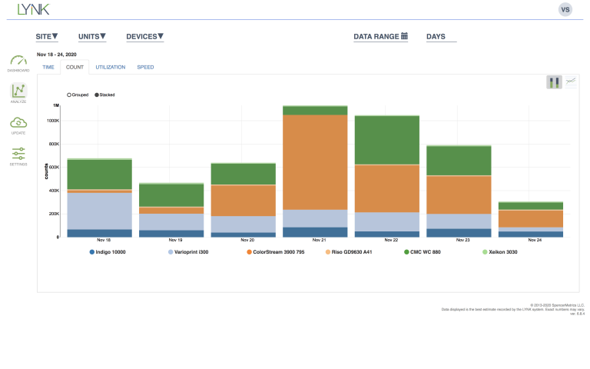Image resolution: width=590 pixels, height=369 pixels.
Task: Toggle Varioprint i300 legend series
Action: point(188,252)
